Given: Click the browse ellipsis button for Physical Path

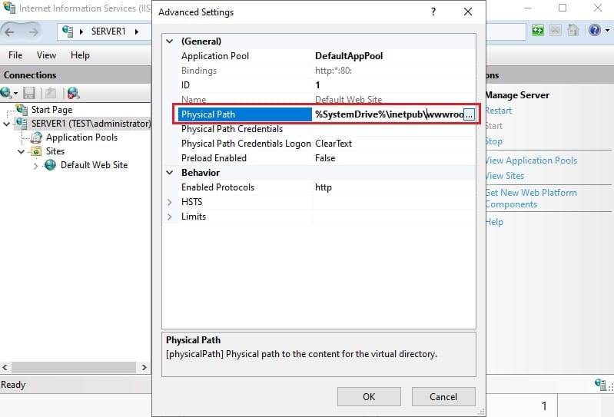Looking at the screenshot, I should pos(469,114).
